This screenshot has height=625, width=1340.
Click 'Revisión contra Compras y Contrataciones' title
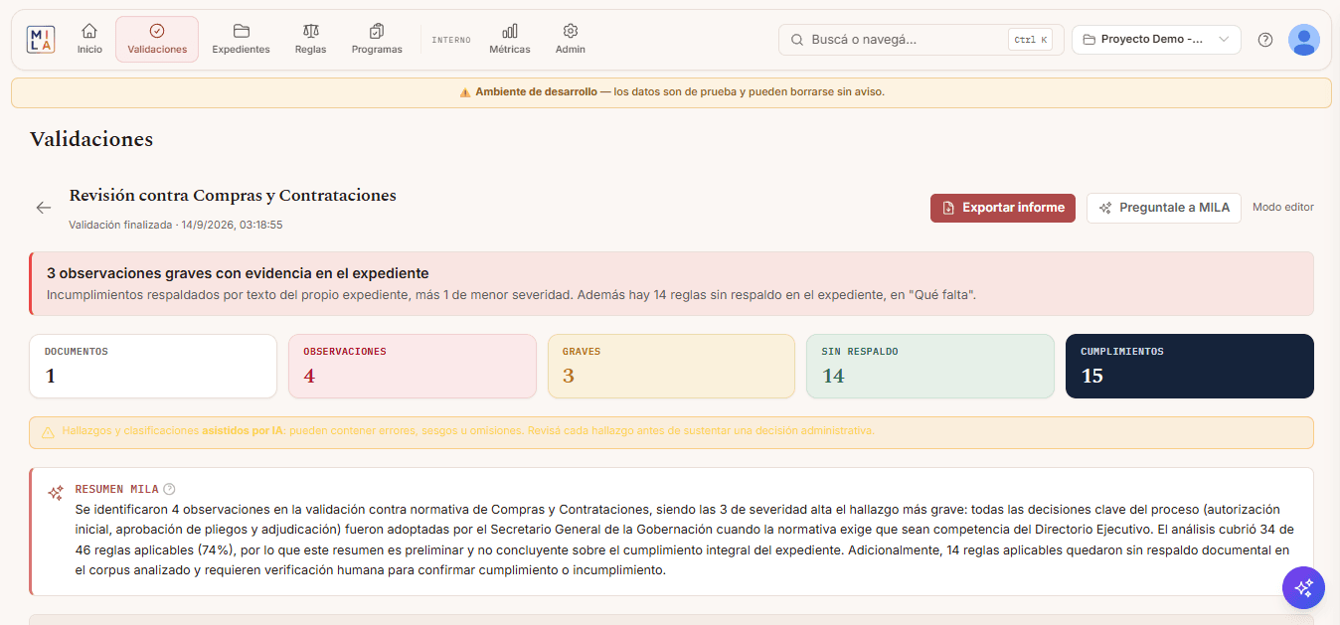click(x=233, y=196)
